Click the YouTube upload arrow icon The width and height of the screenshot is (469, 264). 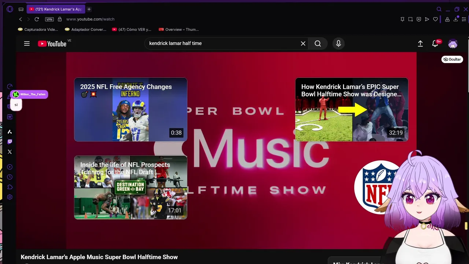coord(420,44)
